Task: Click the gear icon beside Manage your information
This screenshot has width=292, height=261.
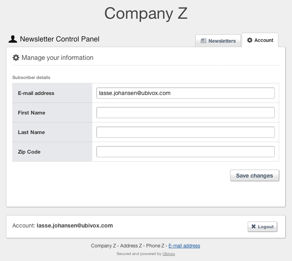Action: point(16,58)
